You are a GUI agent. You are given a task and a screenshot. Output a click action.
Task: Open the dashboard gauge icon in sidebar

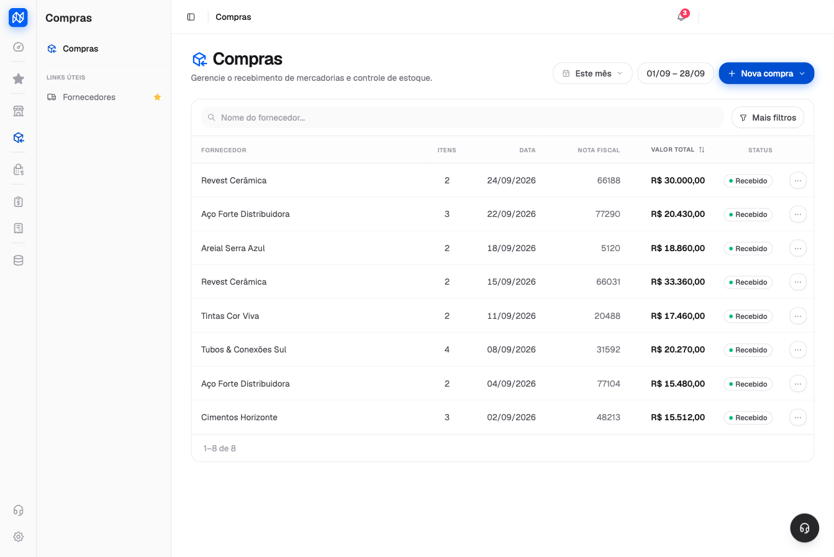pos(18,47)
